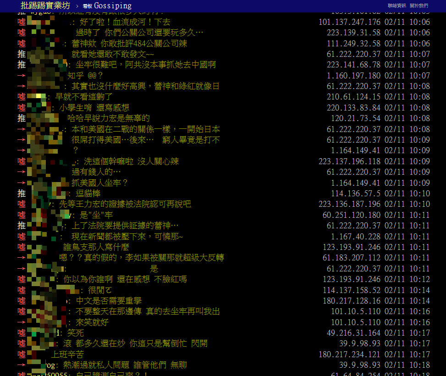Click IP address 49.216.31.164

353,333
